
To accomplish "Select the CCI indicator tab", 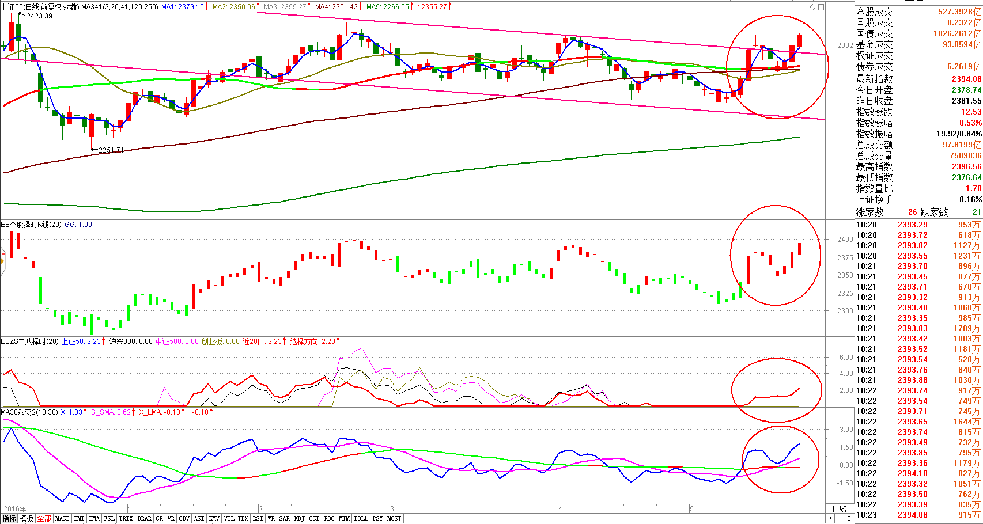I will 314,518.
